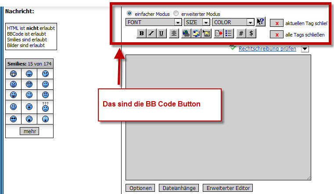Click the Underline button
The height and width of the screenshot is (194, 334).
click(162, 33)
